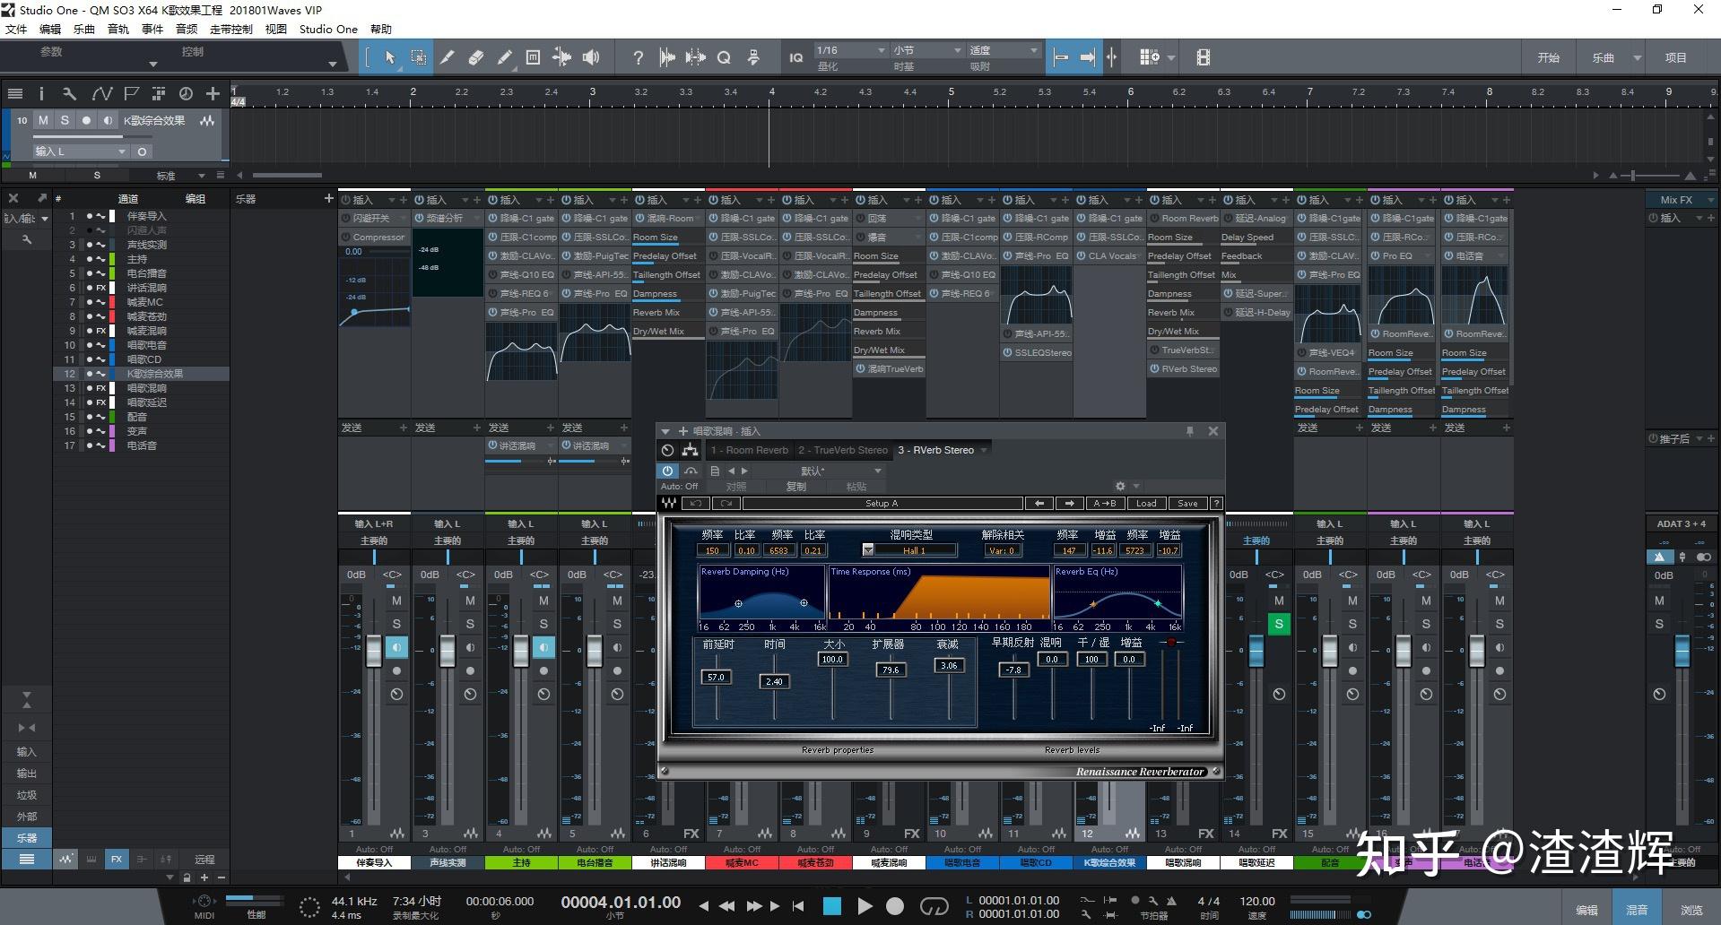Select the Eraser tool

click(x=476, y=56)
